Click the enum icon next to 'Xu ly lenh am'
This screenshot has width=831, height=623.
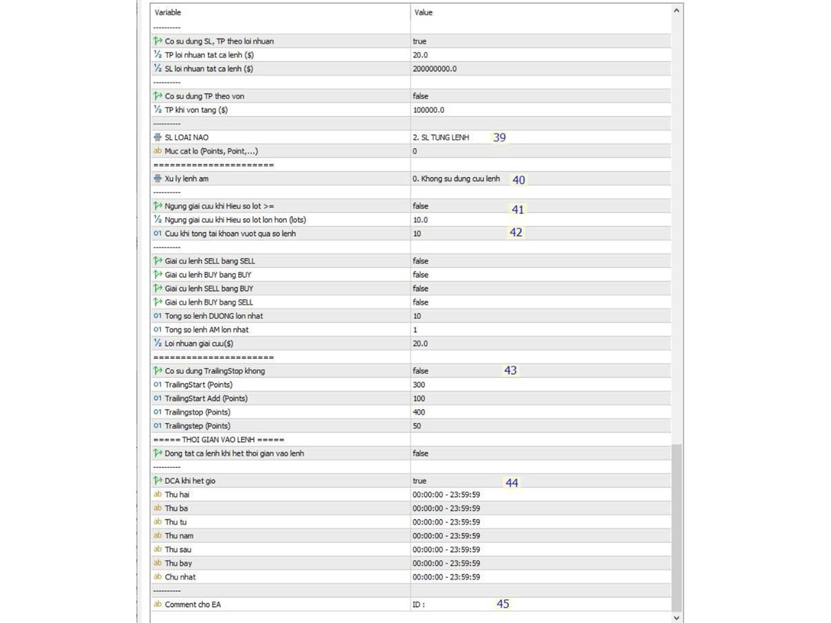158,179
